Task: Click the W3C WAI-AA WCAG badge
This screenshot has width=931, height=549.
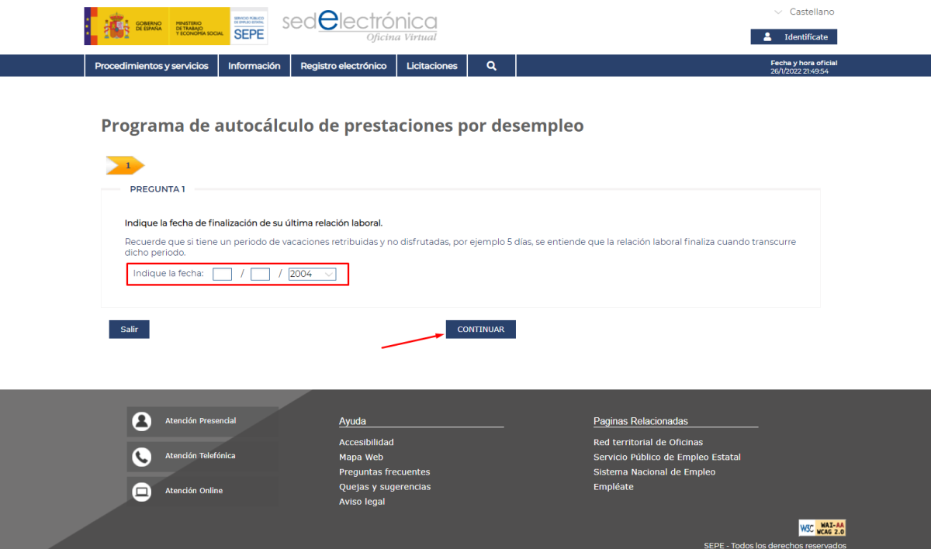Action: 822,527
